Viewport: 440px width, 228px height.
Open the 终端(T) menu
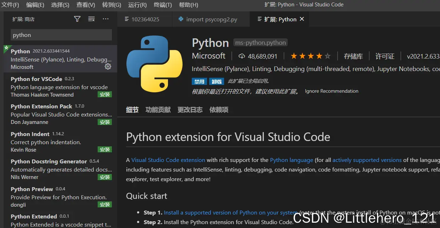point(163,5)
